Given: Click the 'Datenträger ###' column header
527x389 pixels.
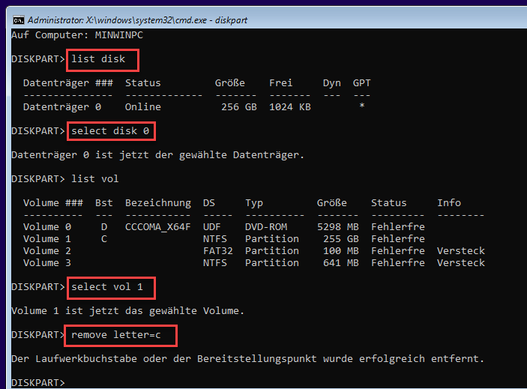Looking at the screenshot, I should click(68, 83).
